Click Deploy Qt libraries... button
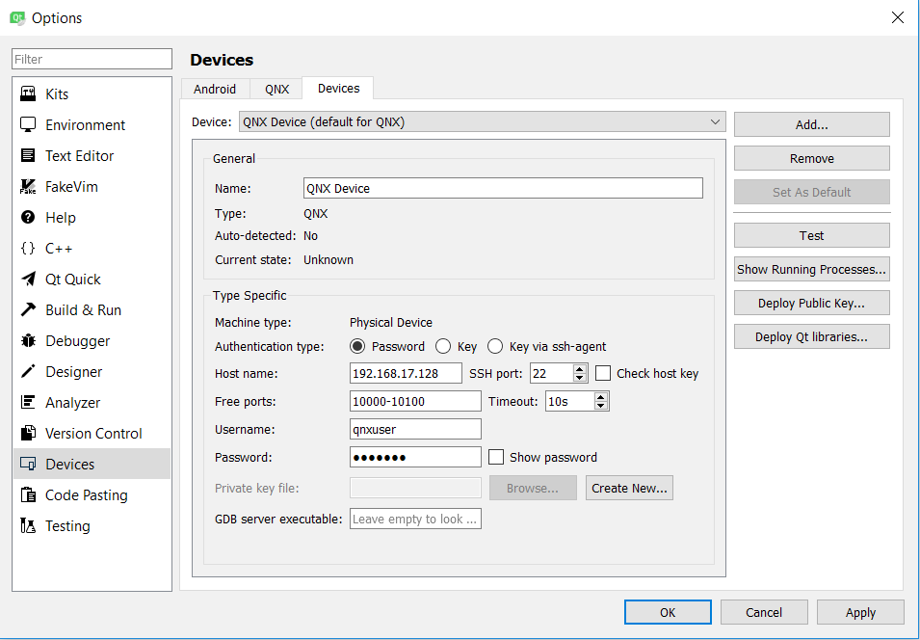Image resolution: width=920 pixels, height=640 pixels. (811, 337)
